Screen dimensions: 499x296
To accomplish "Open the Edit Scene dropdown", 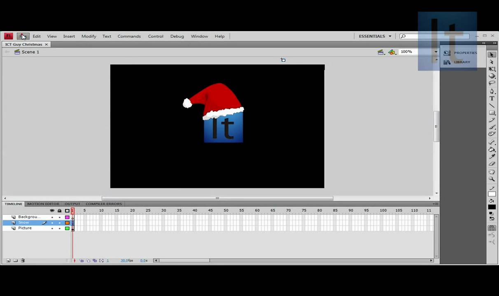I will [x=381, y=52].
